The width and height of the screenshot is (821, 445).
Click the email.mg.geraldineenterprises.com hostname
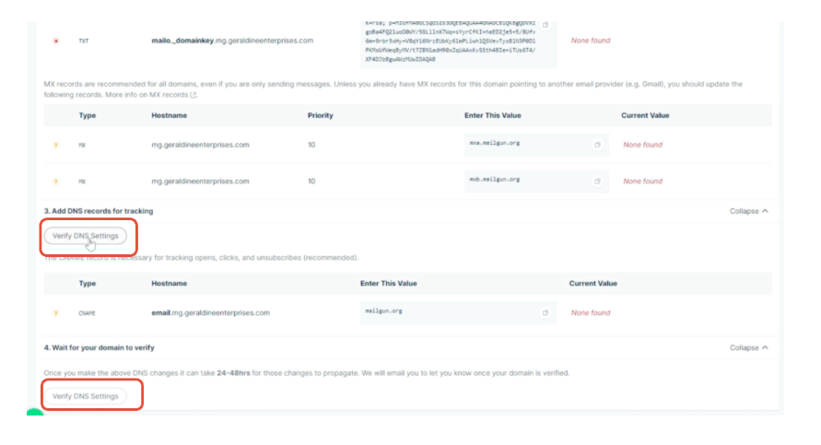pyautogui.click(x=210, y=313)
